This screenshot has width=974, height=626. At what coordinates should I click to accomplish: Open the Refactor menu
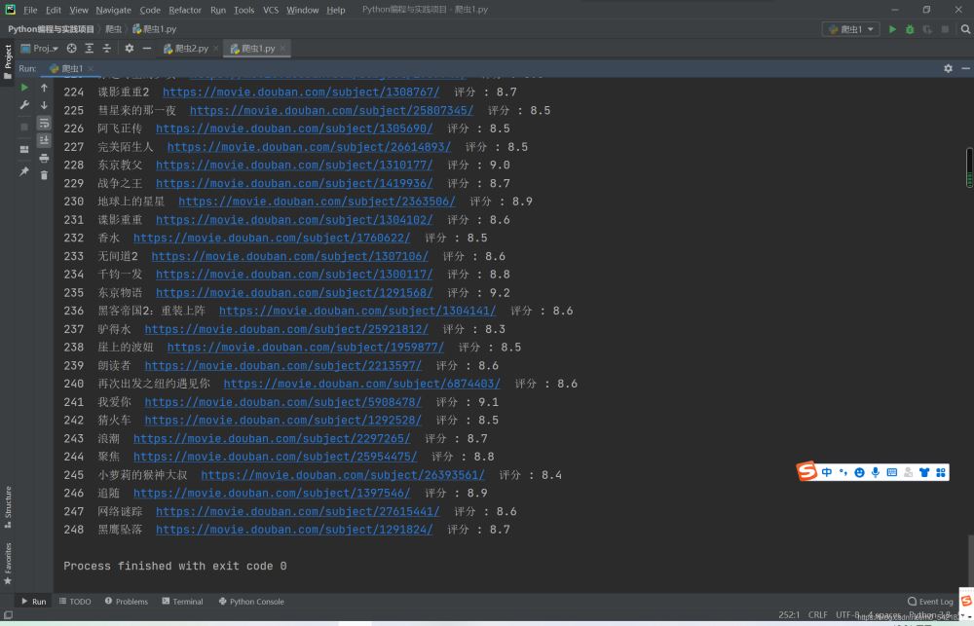click(185, 10)
